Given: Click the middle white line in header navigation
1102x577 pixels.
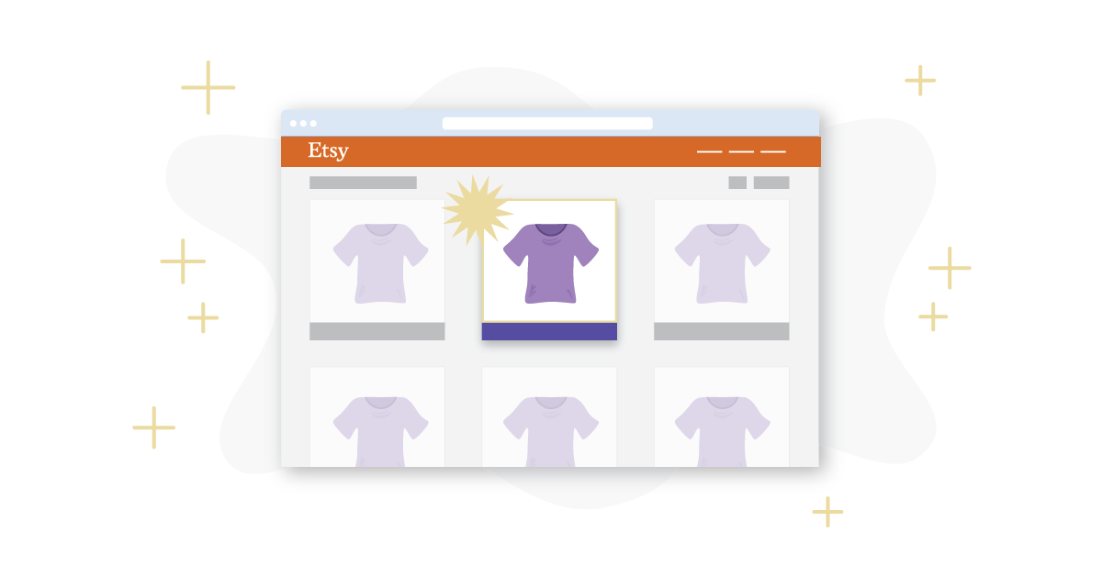Looking at the screenshot, I should coord(741,151).
